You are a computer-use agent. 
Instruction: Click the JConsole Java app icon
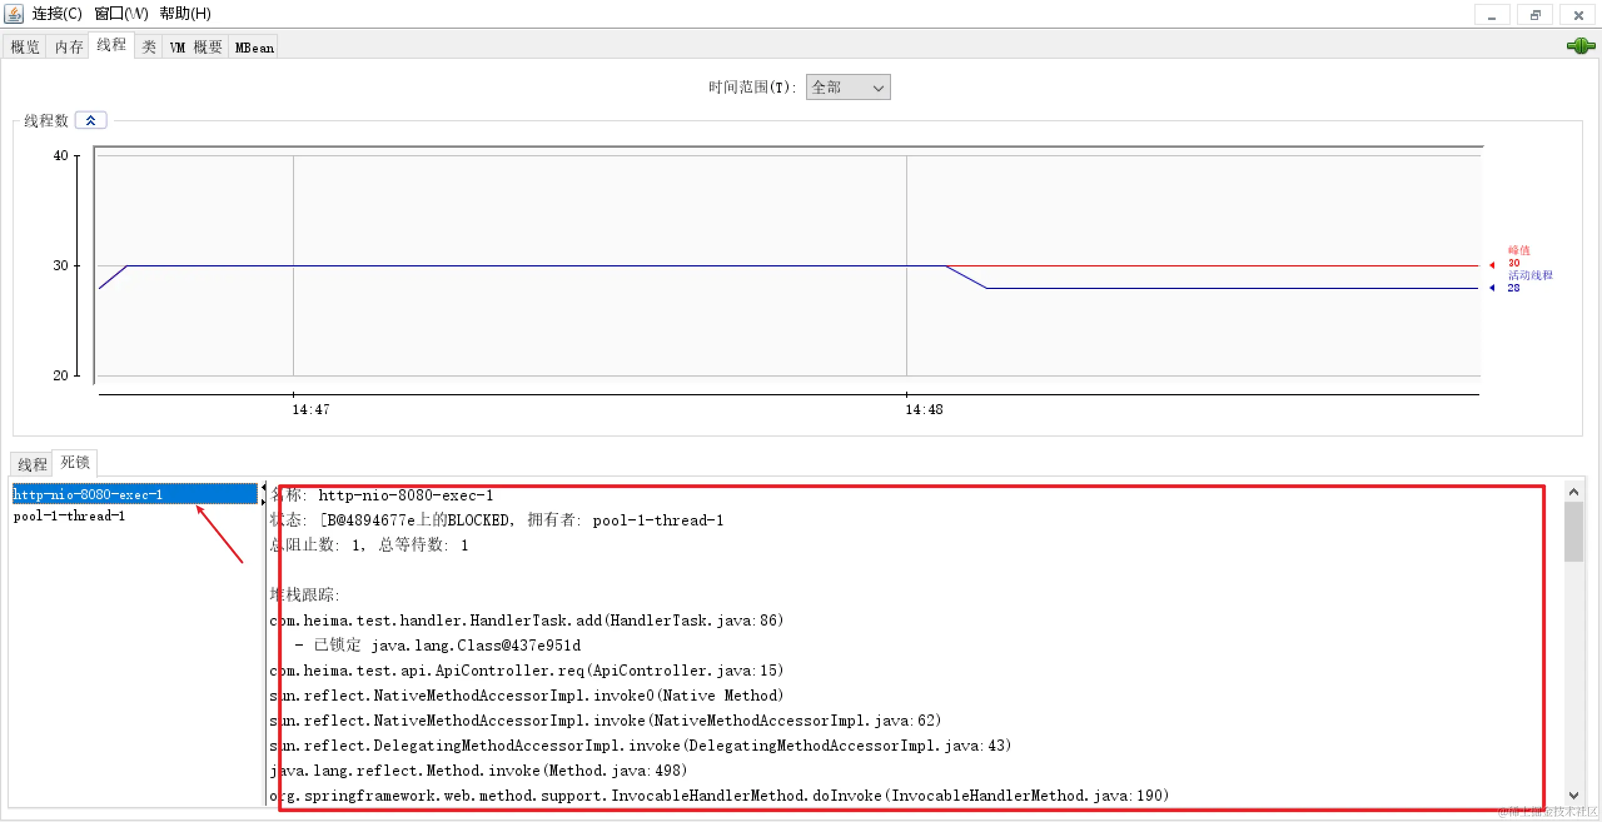coord(14,13)
